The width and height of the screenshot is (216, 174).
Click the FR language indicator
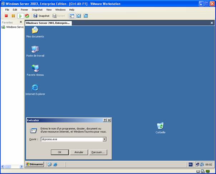point(190,164)
